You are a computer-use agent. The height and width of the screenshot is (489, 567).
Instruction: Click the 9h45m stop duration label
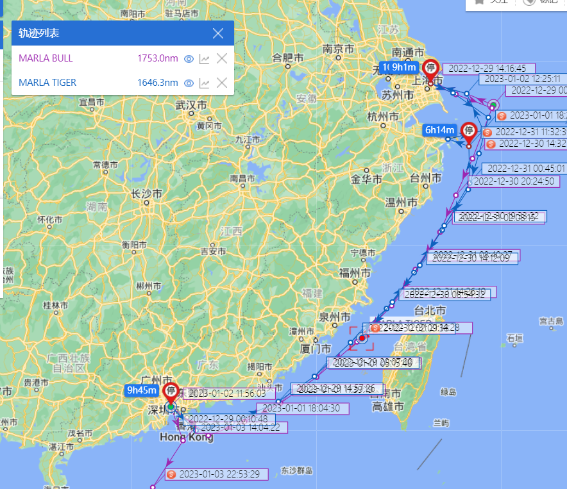pos(141,390)
